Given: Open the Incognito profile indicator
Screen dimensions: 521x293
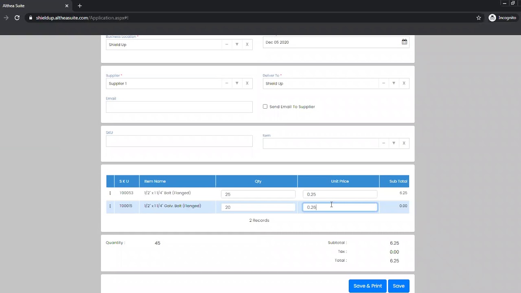Looking at the screenshot, I should (x=503, y=18).
